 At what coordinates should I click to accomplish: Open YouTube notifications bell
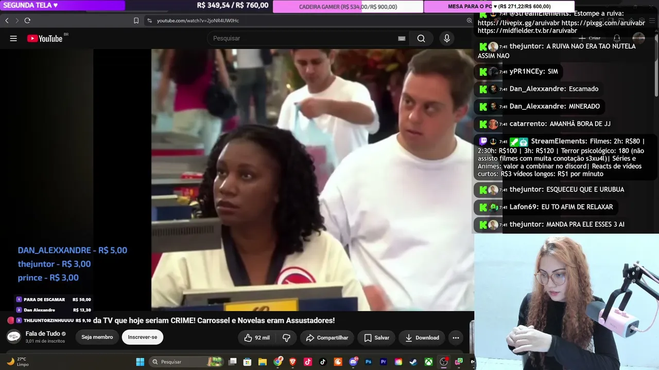[x=617, y=39]
